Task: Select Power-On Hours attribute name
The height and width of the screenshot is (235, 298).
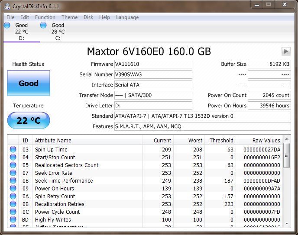Action: 54,189
